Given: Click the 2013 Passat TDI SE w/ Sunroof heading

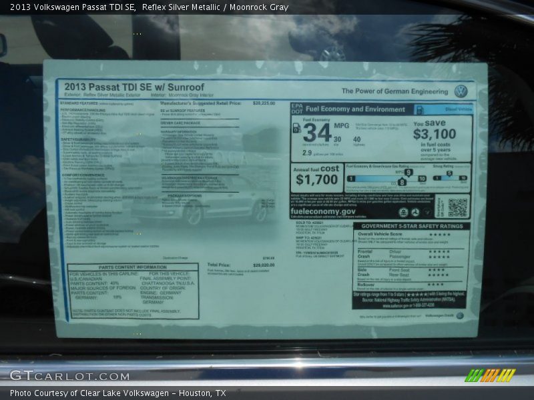Looking at the screenshot, I should (134, 87).
